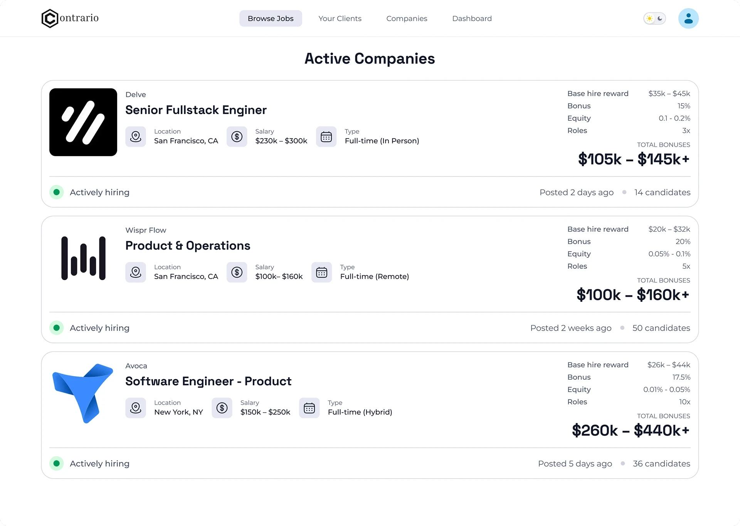The height and width of the screenshot is (526, 740).
Task: Click the Delve company logo
Action: click(x=83, y=122)
